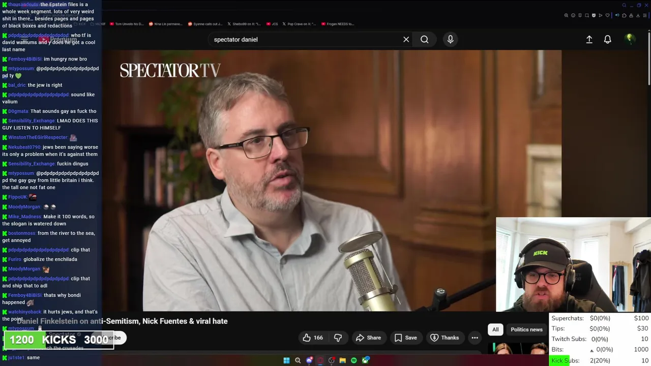Screen dimensions: 651x366
Task: Open the 'Pop Crave on X' bookmark
Action: click(x=299, y=24)
